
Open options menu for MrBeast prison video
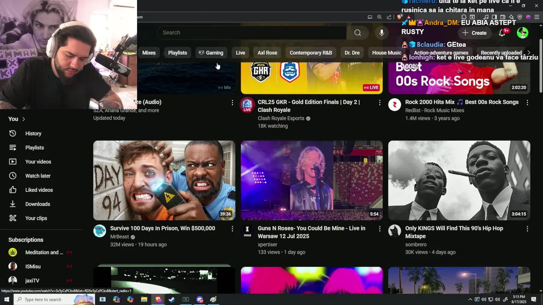coord(232,229)
